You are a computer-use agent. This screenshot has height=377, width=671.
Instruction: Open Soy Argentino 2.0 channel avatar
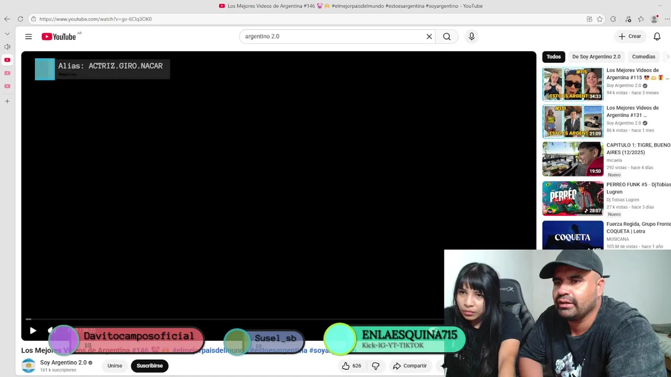point(28,365)
